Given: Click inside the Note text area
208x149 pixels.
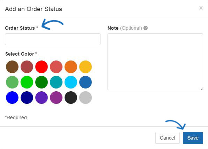Looking at the screenshot, I should point(155,62).
